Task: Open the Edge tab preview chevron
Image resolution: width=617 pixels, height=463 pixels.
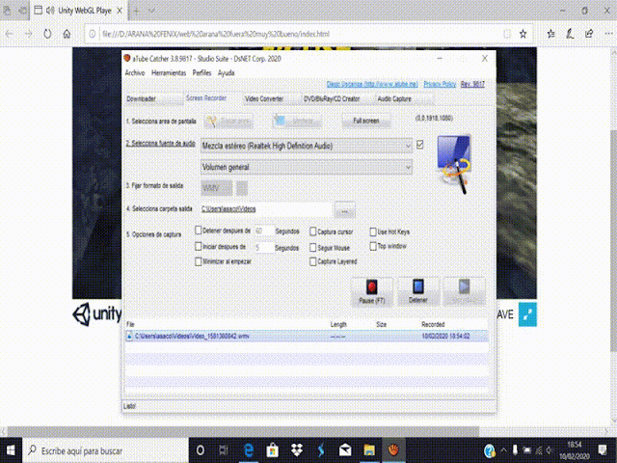Action: click(151, 11)
